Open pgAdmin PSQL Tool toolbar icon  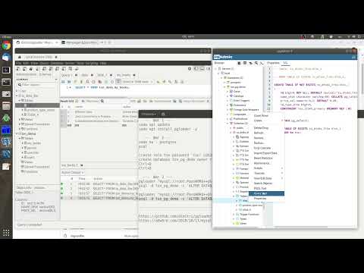(x=262, y=63)
